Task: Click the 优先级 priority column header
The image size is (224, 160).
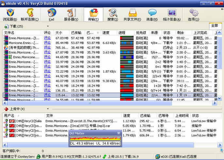Action: pos(141,33)
